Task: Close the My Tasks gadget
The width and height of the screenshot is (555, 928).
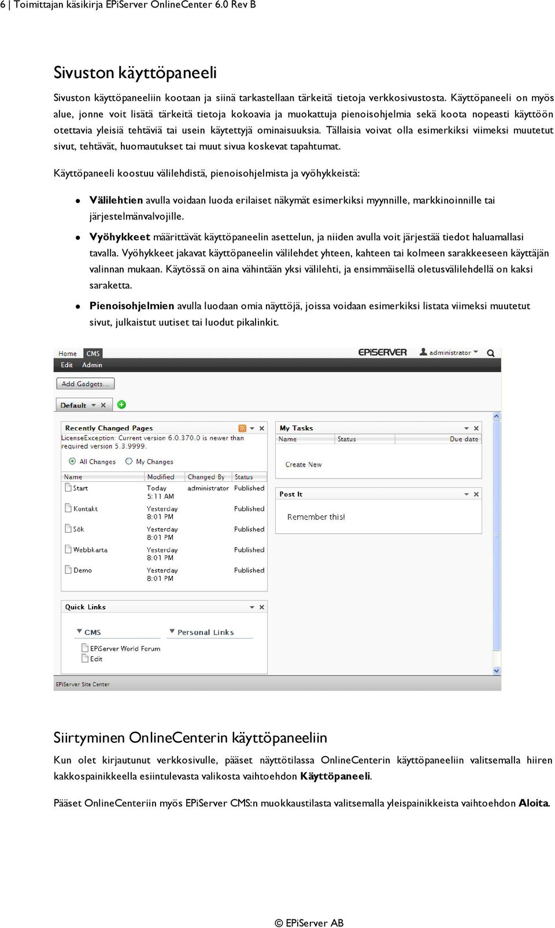Action: 476,428
